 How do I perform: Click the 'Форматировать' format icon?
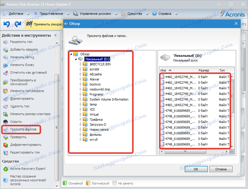click(x=6, y=99)
